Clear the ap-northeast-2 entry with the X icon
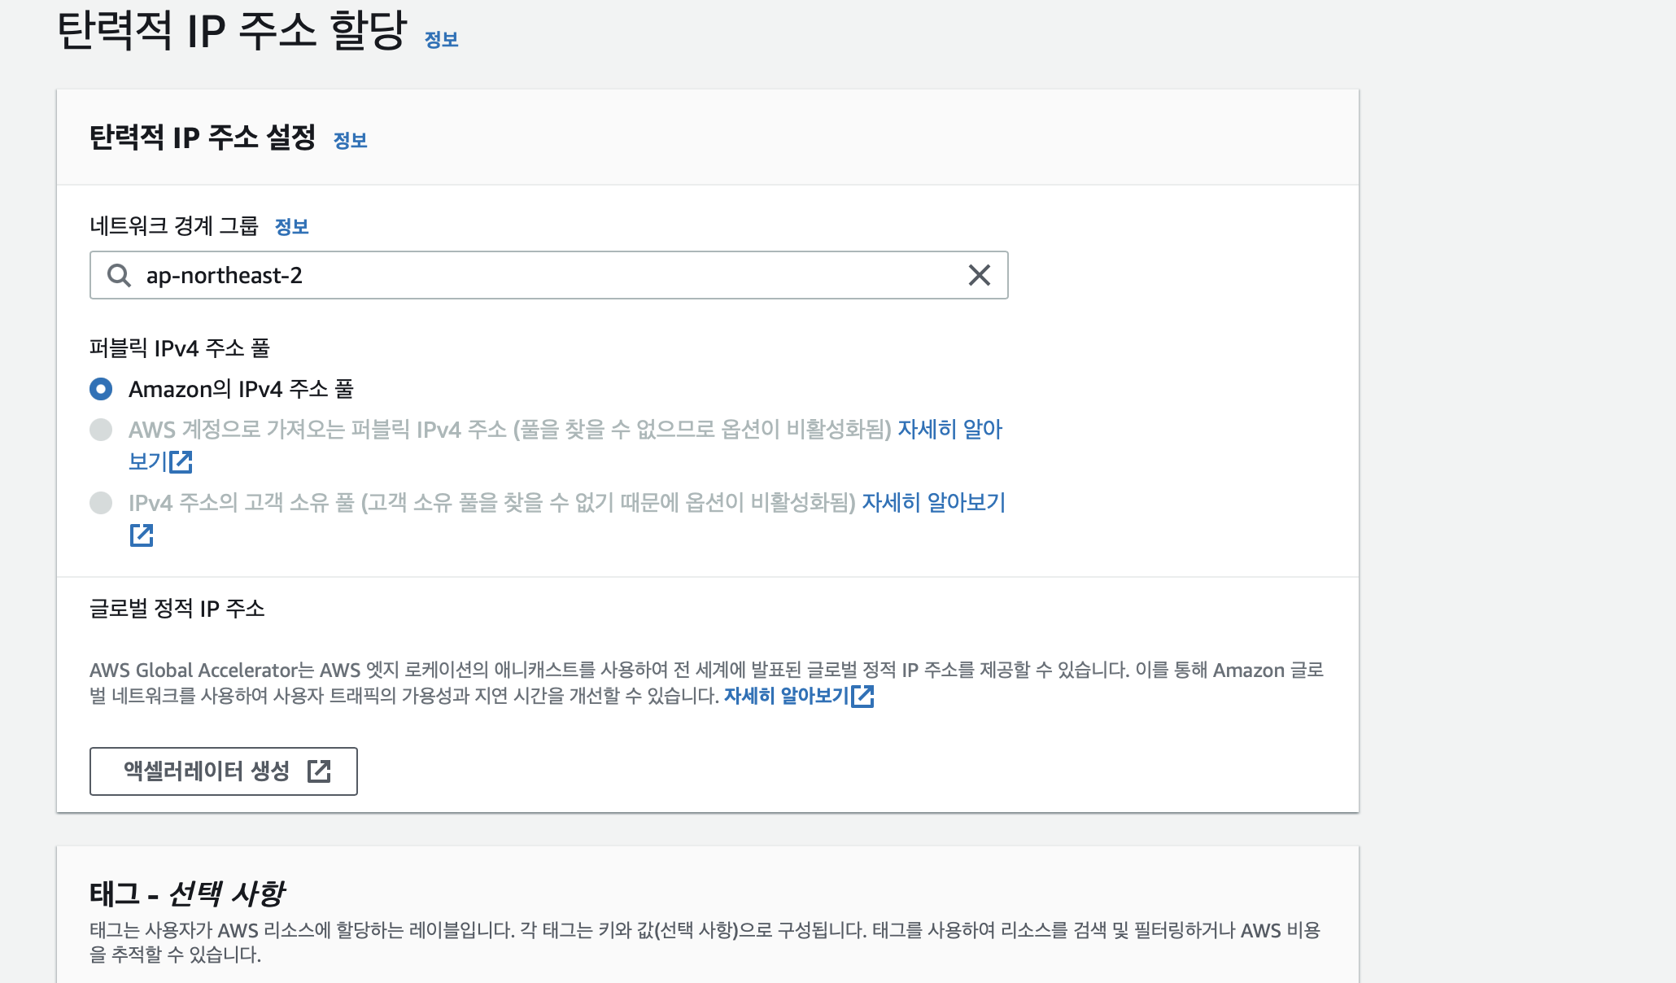The image size is (1676, 983). 980,275
